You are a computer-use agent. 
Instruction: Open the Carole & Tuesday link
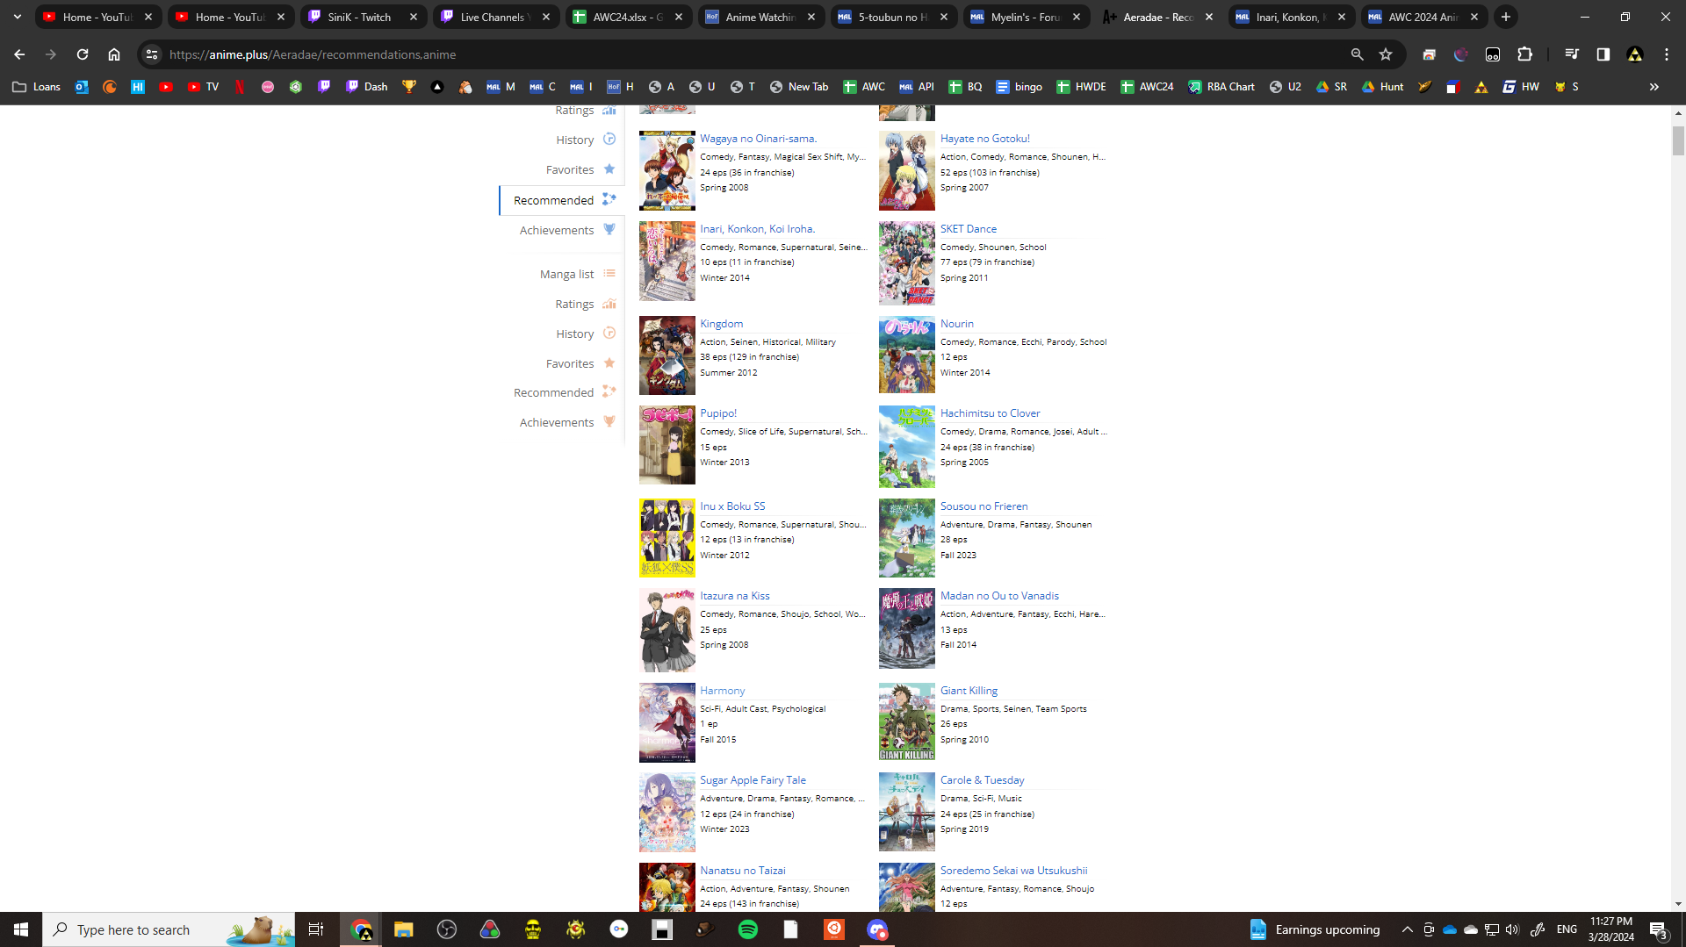[x=982, y=780]
